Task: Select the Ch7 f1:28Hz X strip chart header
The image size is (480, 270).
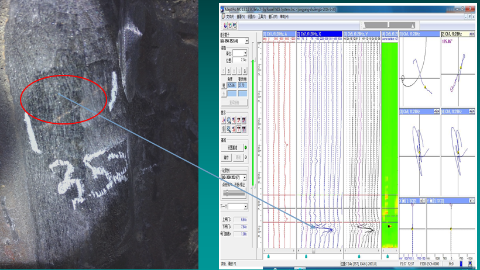Action: pyautogui.click(x=319, y=34)
